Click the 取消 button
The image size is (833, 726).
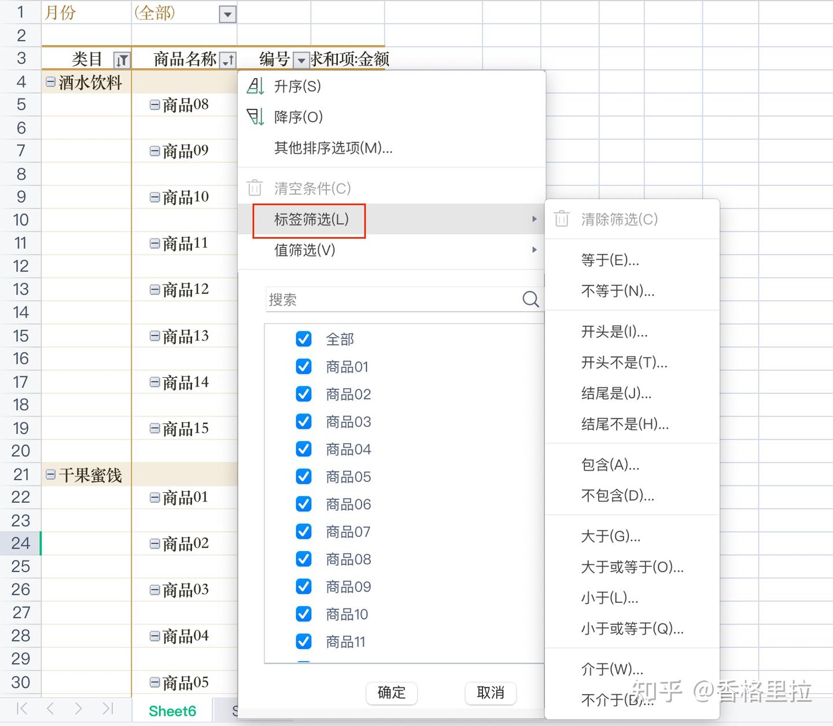pyautogui.click(x=491, y=692)
